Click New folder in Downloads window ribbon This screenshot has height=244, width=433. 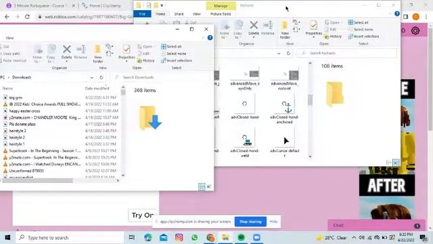pyautogui.click(x=97, y=54)
